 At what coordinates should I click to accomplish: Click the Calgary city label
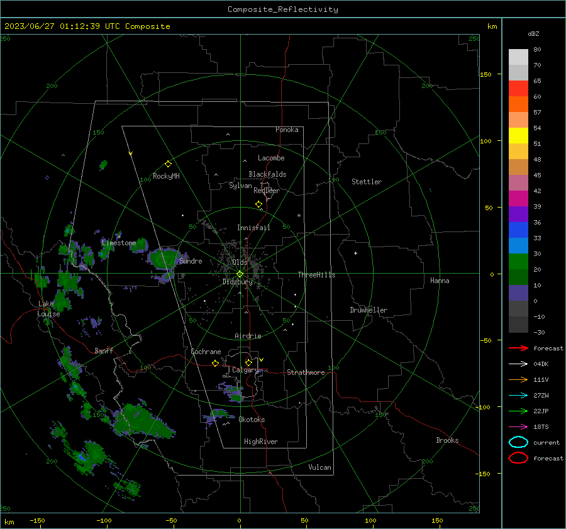[x=245, y=370]
